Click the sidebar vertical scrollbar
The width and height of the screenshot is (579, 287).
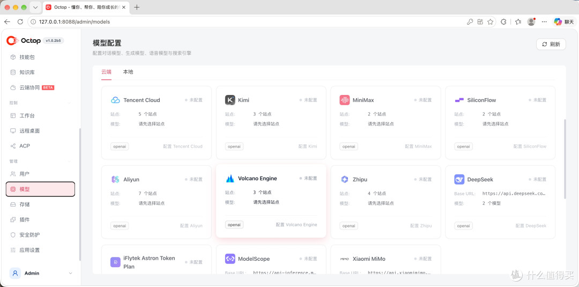(x=80, y=194)
